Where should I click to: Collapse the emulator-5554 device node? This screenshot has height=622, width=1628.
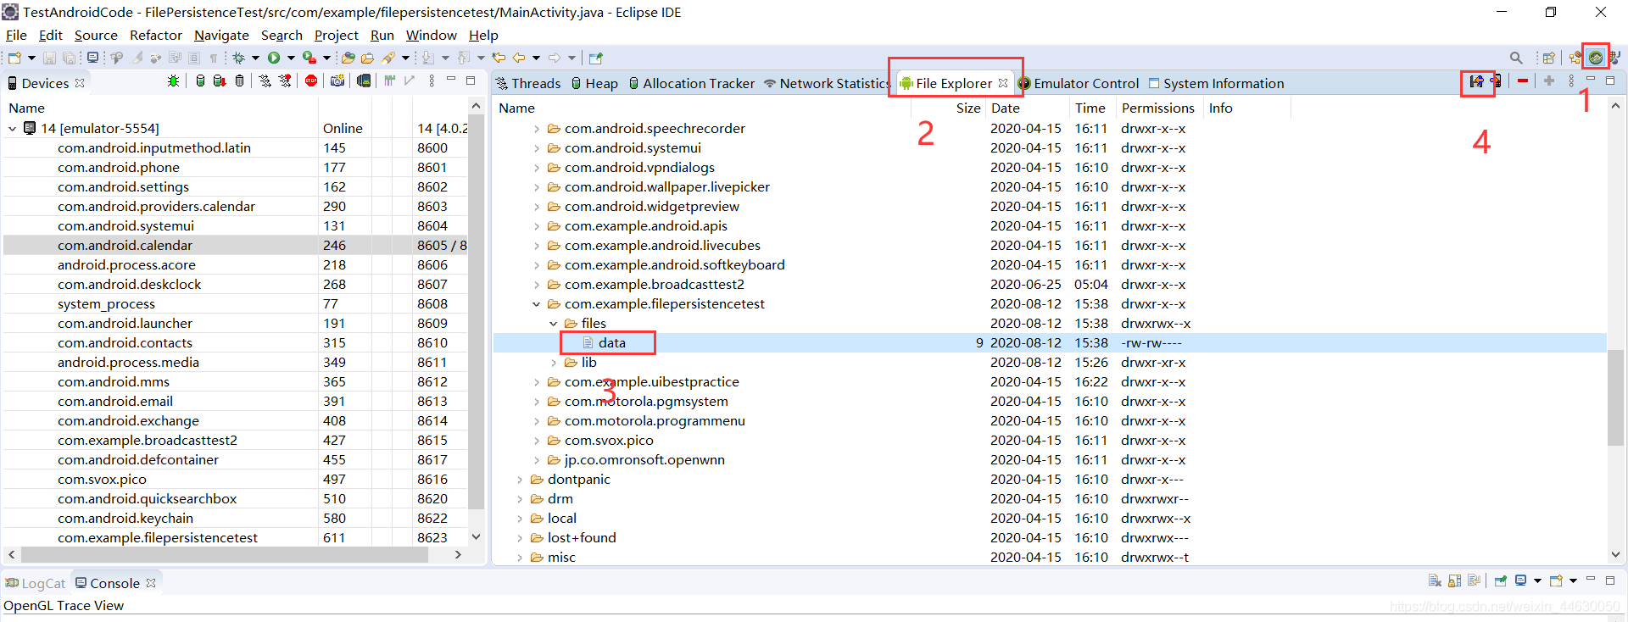pyautogui.click(x=13, y=129)
